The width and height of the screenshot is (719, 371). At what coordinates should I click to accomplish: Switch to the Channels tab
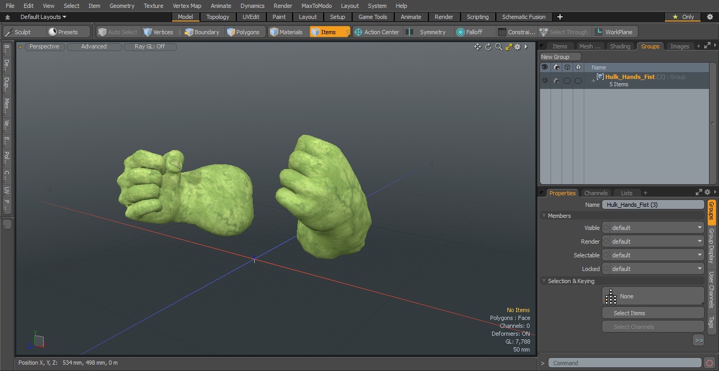(x=596, y=193)
